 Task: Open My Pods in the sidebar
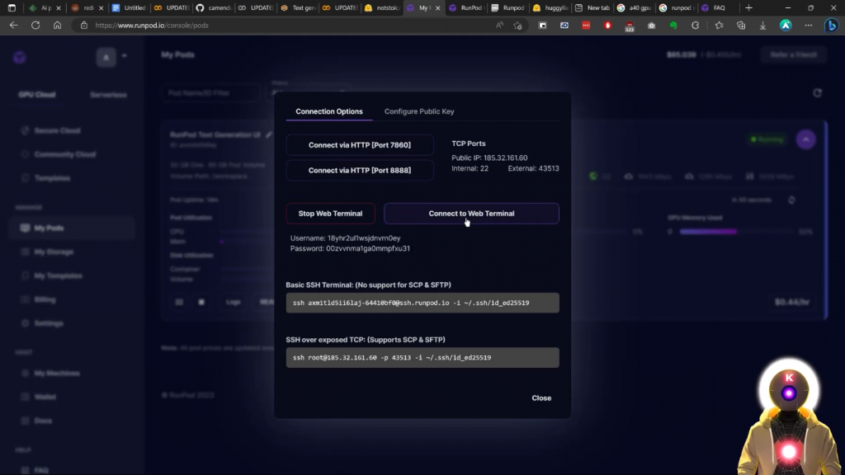tap(72, 228)
